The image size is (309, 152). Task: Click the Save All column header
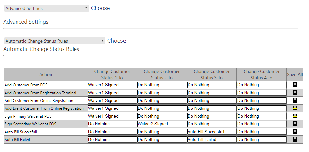click(295, 74)
